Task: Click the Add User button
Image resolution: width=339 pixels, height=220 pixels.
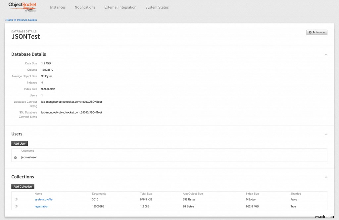Action: click(20, 144)
